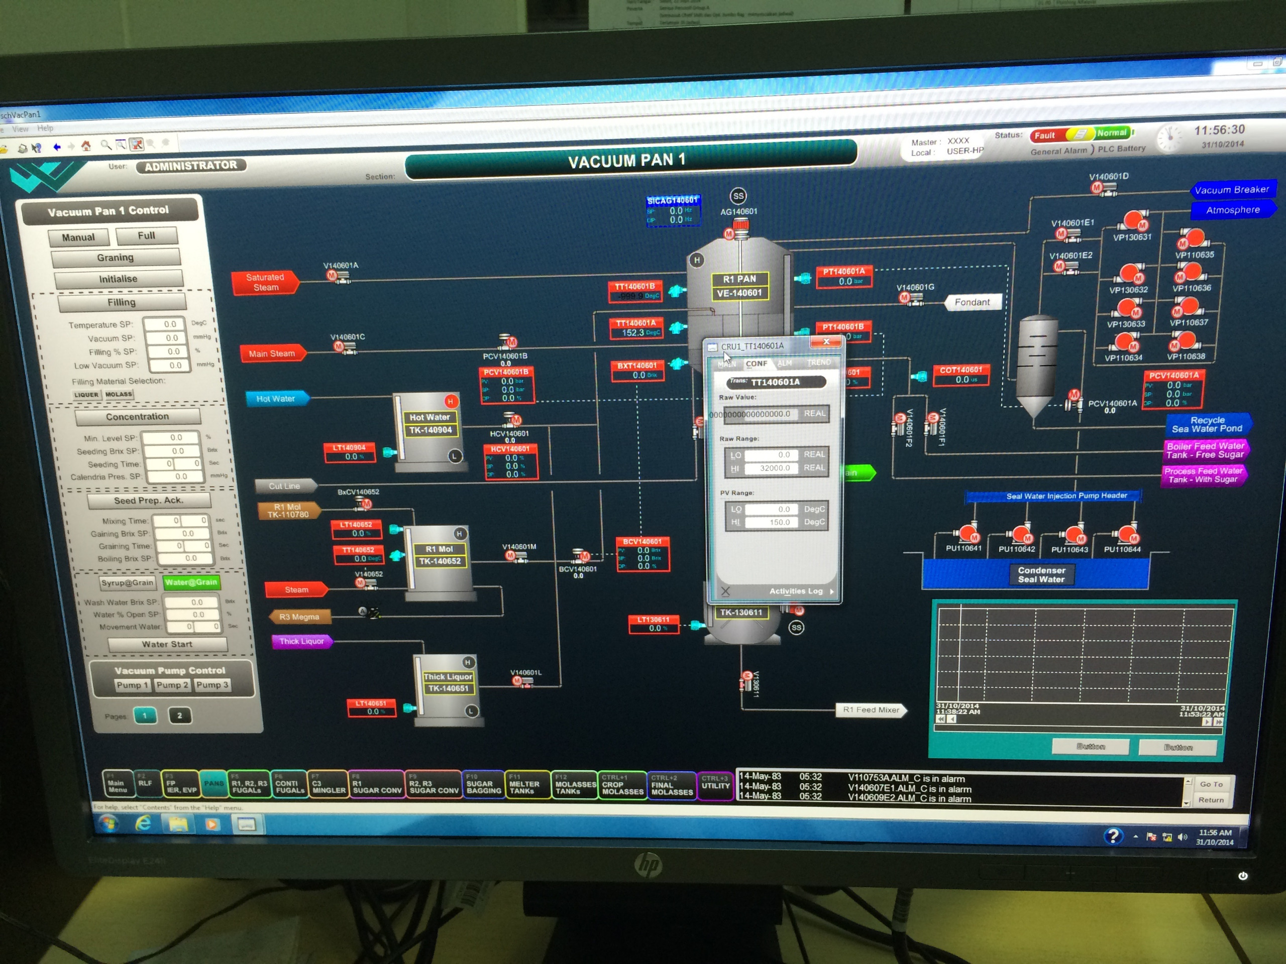Open MELTER TANKs navigation button
Viewport: 1286px width, 964px height.
(527, 784)
